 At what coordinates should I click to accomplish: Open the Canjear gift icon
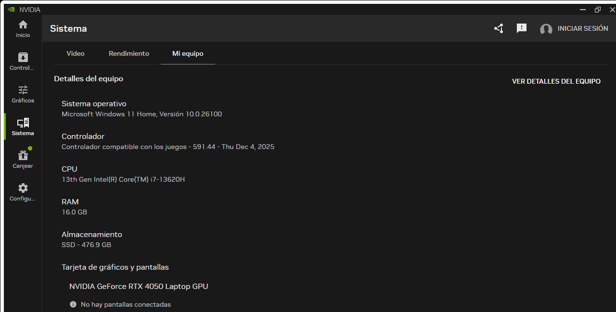(23, 156)
